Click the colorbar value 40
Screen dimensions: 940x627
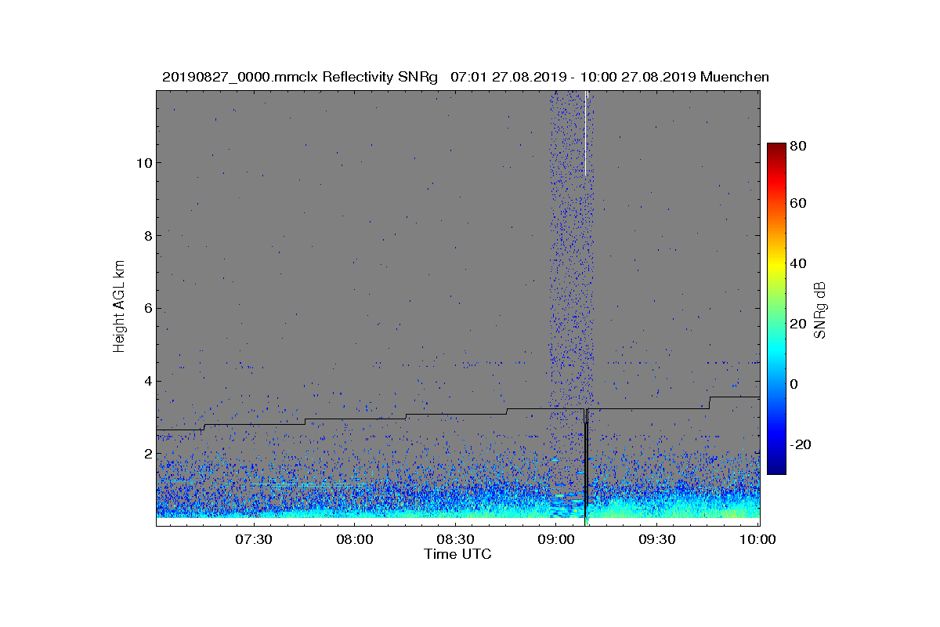(x=799, y=263)
